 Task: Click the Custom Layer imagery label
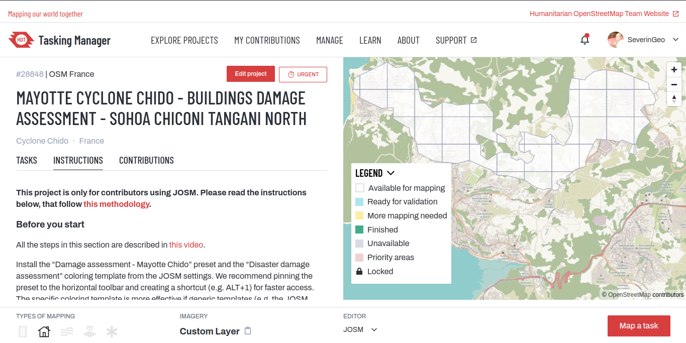click(x=210, y=331)
